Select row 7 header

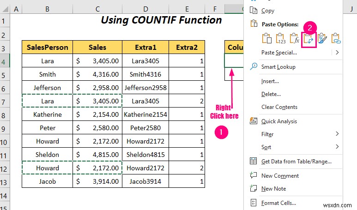[x=5, y=101]
